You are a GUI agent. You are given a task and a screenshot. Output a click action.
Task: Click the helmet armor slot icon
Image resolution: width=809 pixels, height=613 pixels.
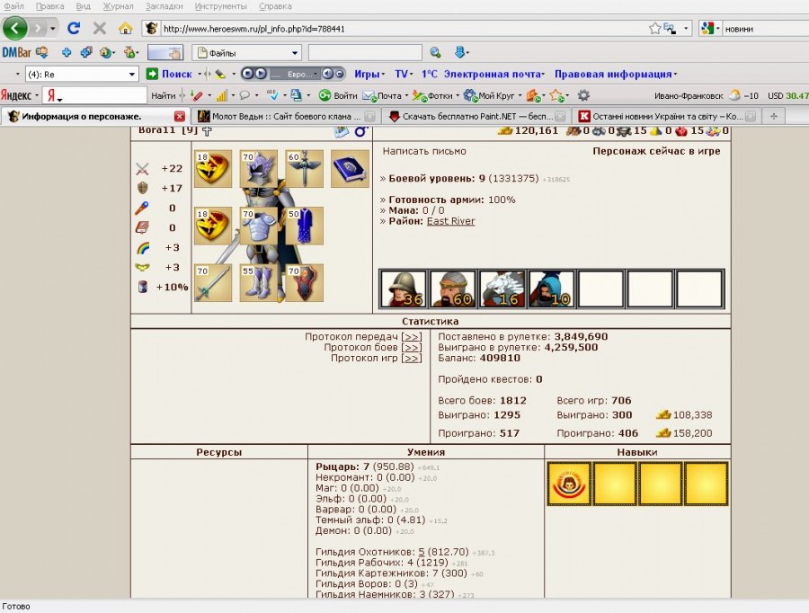259,168
